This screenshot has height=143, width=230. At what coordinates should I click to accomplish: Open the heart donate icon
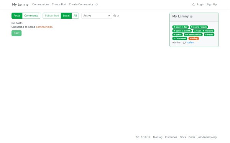[x=97, y=5]
